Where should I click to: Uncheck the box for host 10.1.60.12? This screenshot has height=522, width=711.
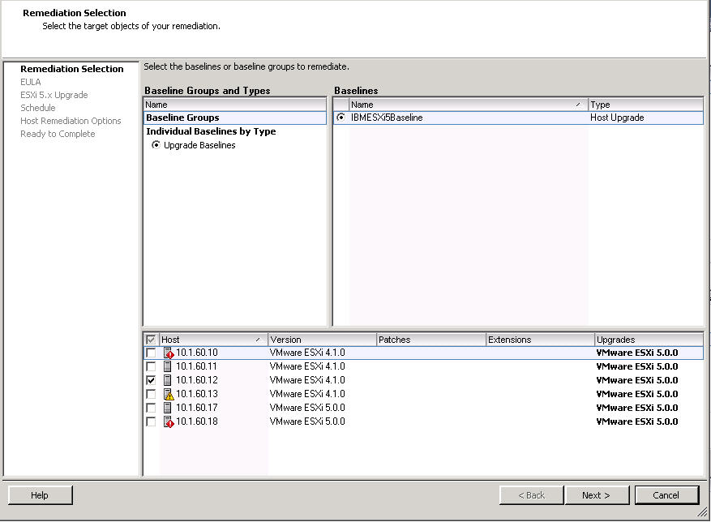click(151, 380)
